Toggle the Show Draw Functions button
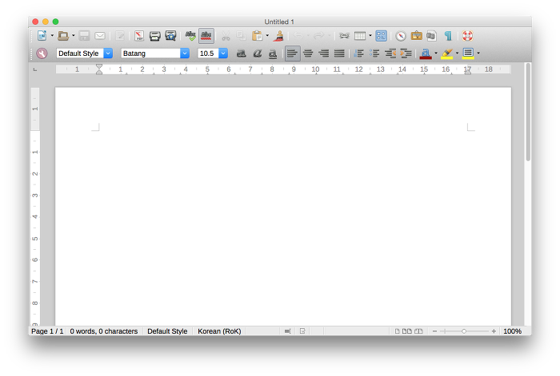 click(381, 36)
